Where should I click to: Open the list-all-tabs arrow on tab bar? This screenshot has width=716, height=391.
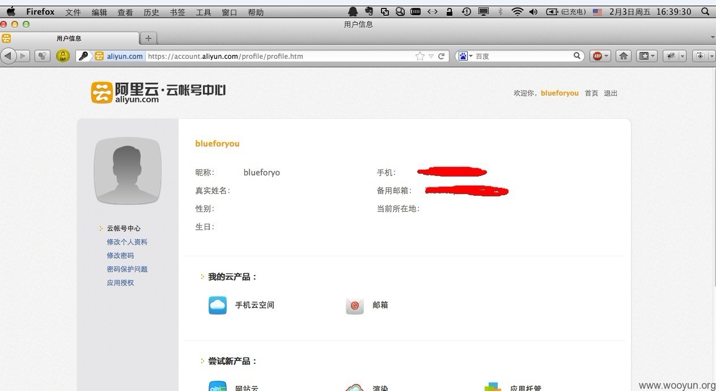tap(713, 37)
